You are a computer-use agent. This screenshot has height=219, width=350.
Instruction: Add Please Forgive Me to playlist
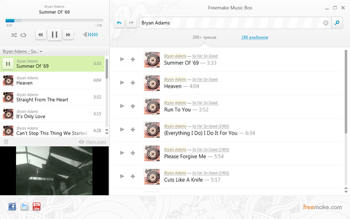tap(133, 153)
